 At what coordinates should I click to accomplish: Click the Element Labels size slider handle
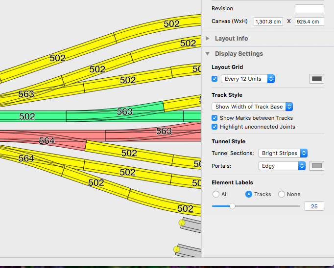pyautogui.click(x=232, y=206)
